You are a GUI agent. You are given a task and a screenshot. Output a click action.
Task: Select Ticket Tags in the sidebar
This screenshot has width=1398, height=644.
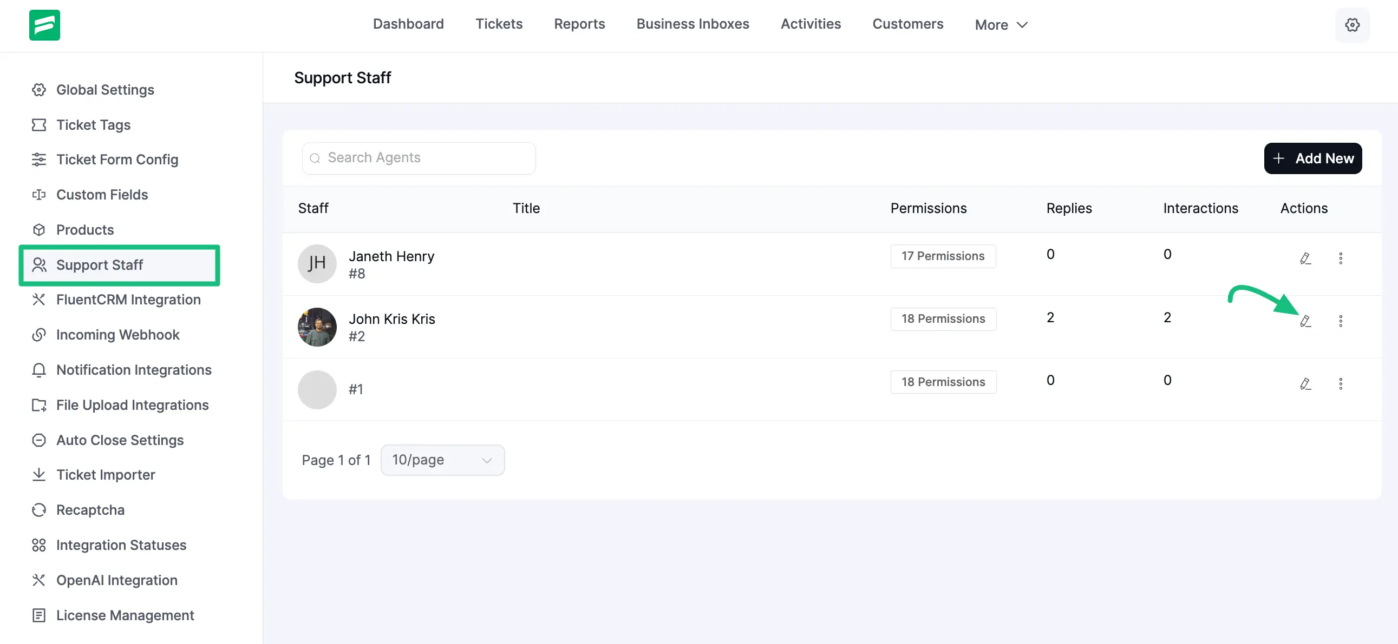click(x=93, y=125)
